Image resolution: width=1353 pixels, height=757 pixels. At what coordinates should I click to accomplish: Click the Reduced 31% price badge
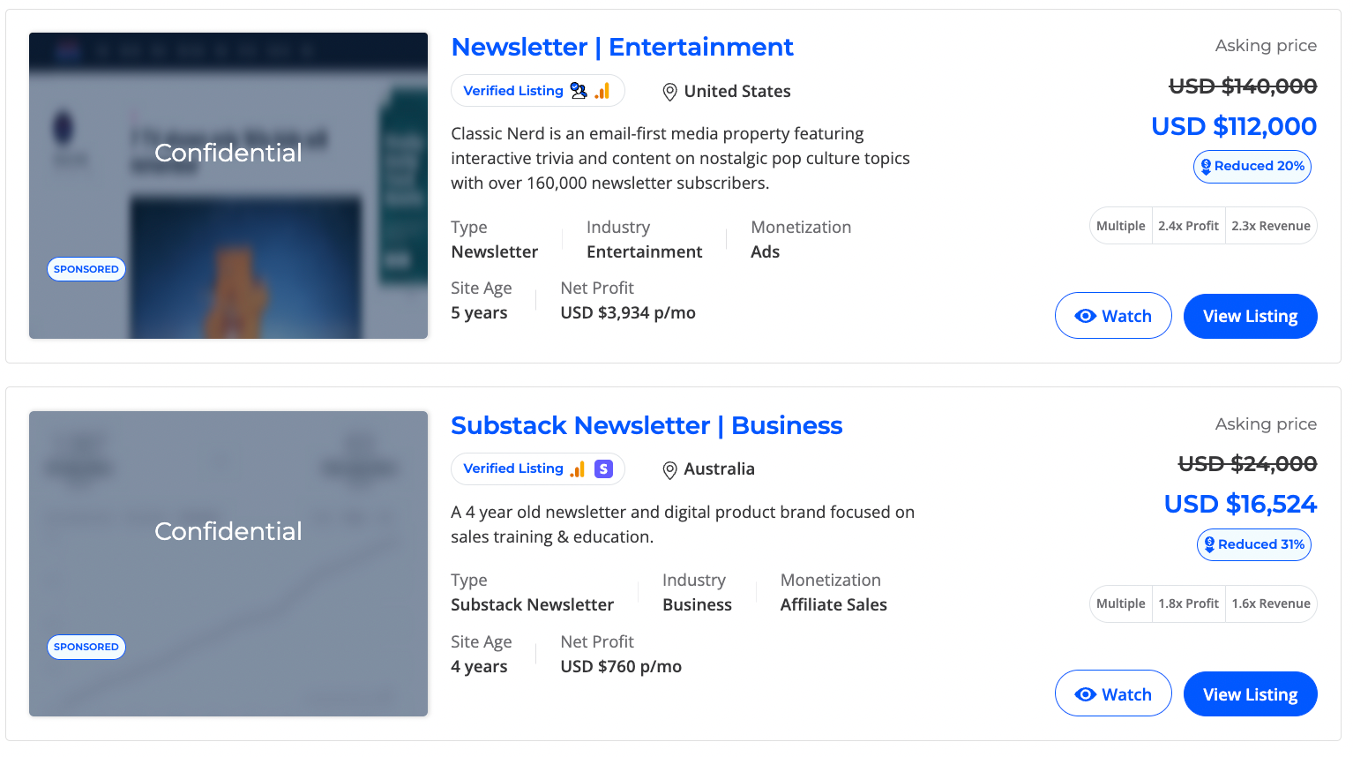click(1253, 544)
